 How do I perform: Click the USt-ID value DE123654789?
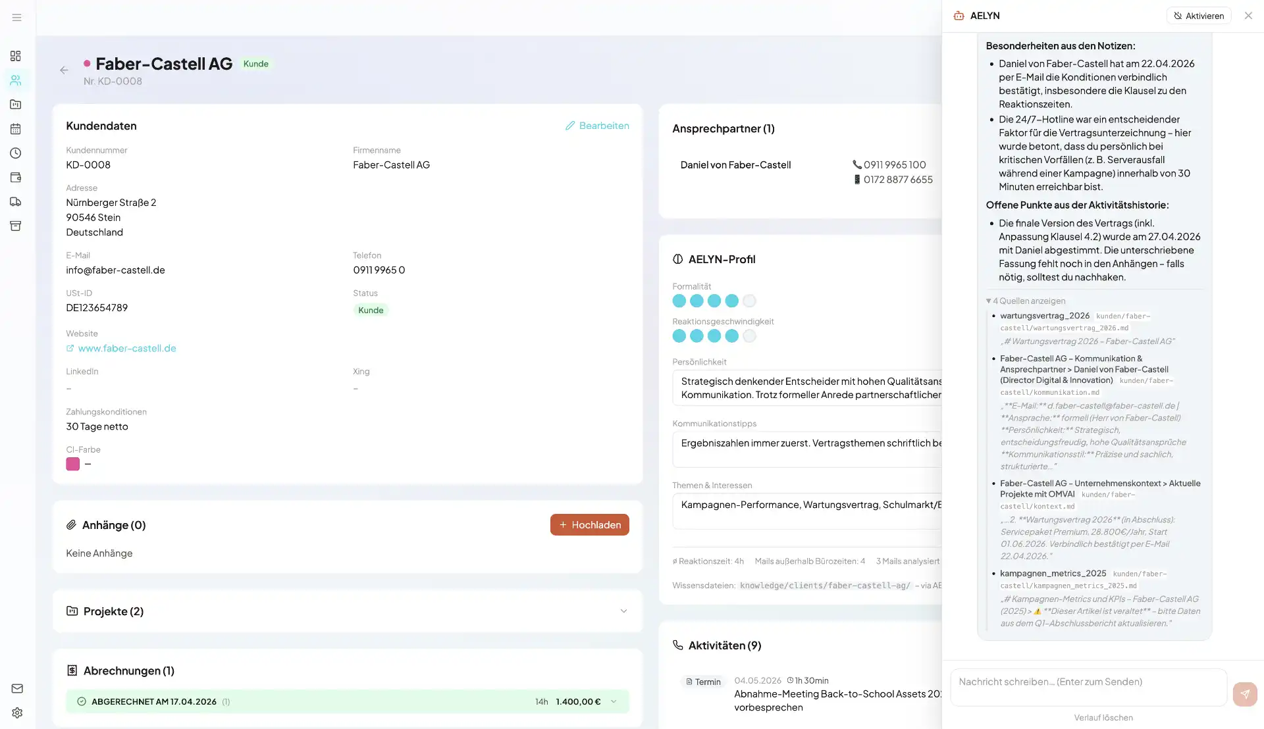pos(97,308)
